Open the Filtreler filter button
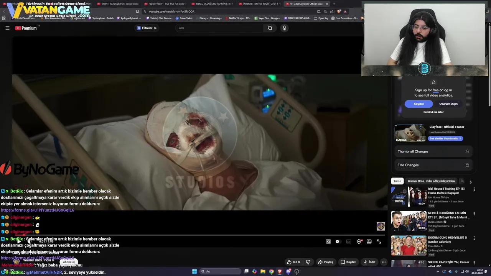The height and width of the screenshot is (276, 491). (147, 28)
